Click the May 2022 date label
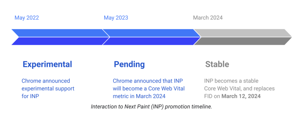 (27, 18)
